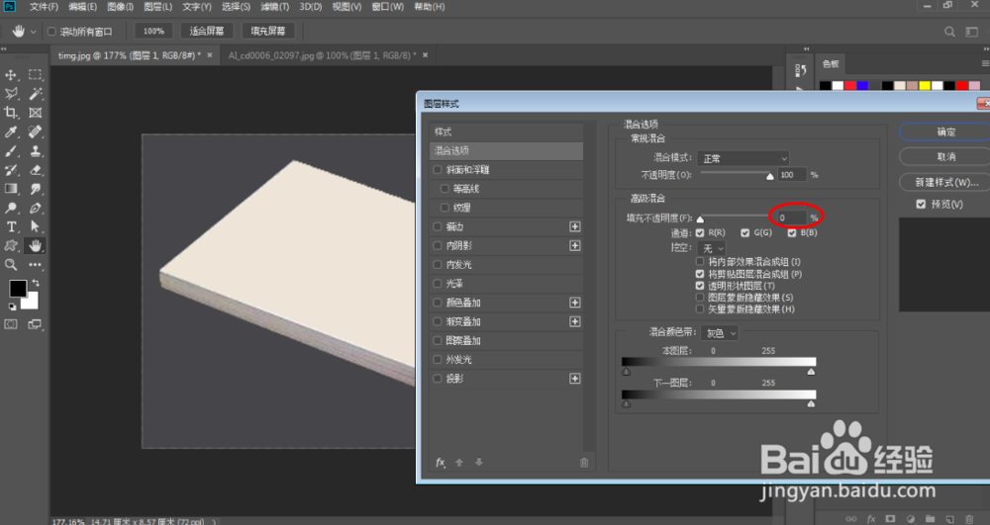
Task: Open the History panel icon
Action: pyautogui.click(x=801, y=70)
